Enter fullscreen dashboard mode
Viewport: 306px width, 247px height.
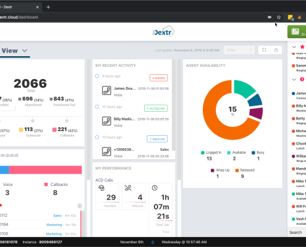tap(264, 50)
